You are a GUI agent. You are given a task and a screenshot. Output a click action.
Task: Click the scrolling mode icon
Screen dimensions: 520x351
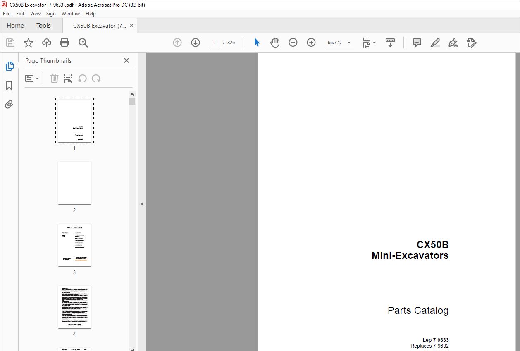point(390,43)
